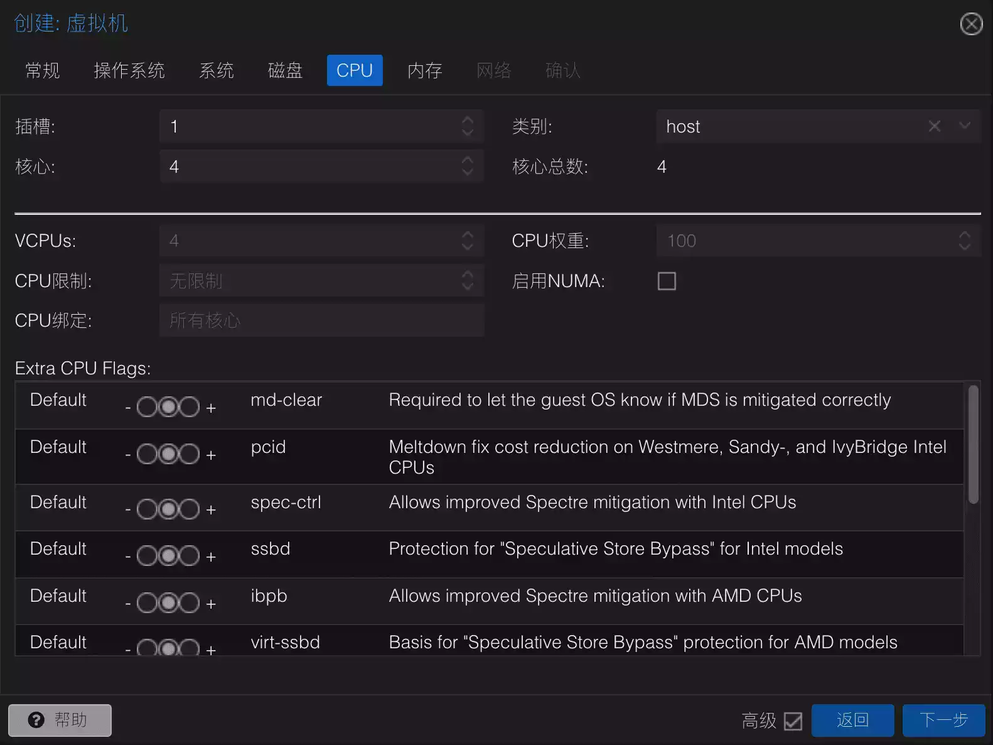Toggle the 高级 advanced checkbox
Viewport: 993px width, 745px height.
click(x=793, y=721)
